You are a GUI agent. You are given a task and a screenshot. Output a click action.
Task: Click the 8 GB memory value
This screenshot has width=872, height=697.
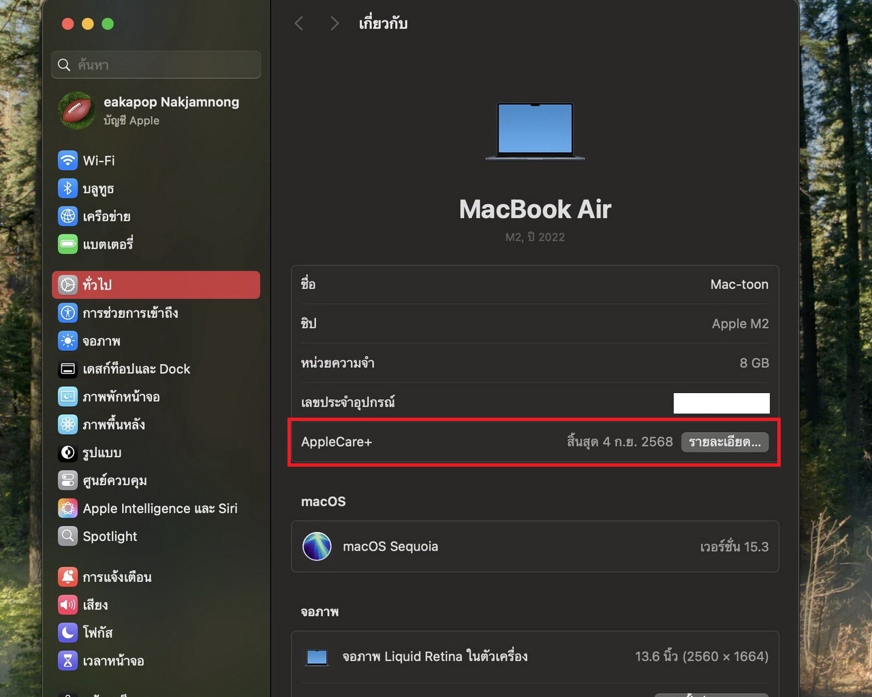pyautogui.click(x=754, y=363)
